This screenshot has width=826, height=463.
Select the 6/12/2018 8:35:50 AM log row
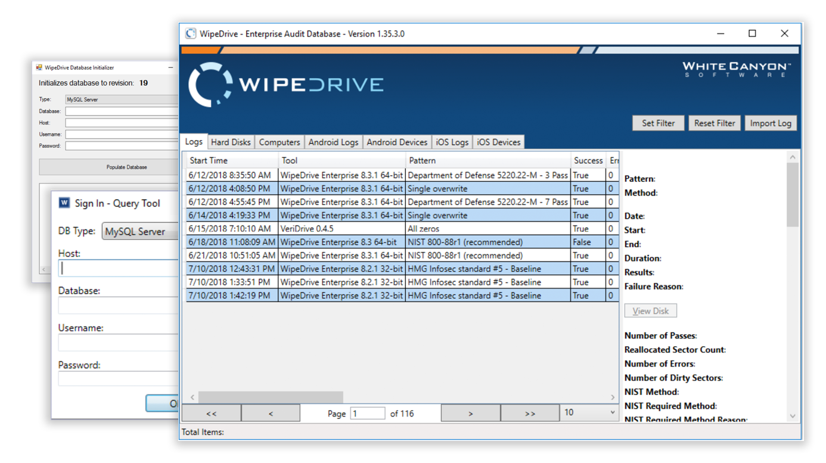point(402,175)
